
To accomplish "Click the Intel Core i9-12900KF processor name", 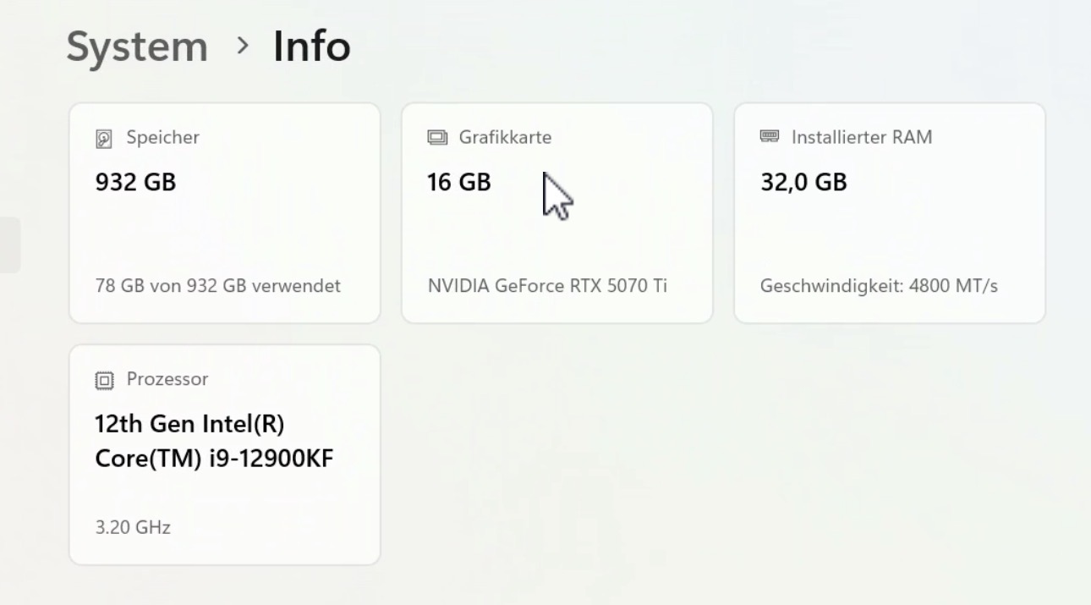I will click(214, 441).
